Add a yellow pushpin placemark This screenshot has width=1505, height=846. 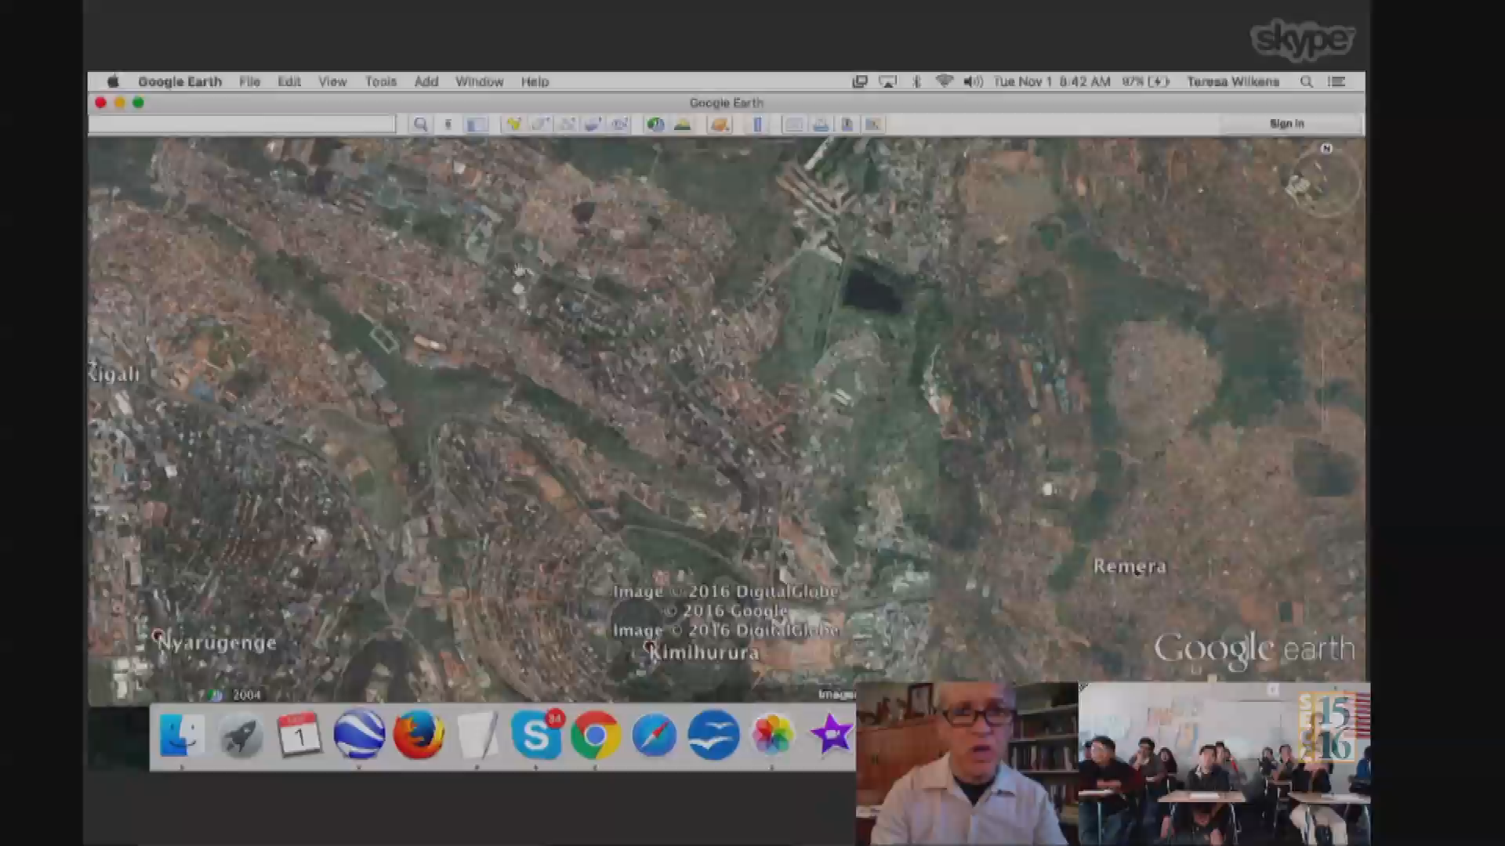(513, 125)
